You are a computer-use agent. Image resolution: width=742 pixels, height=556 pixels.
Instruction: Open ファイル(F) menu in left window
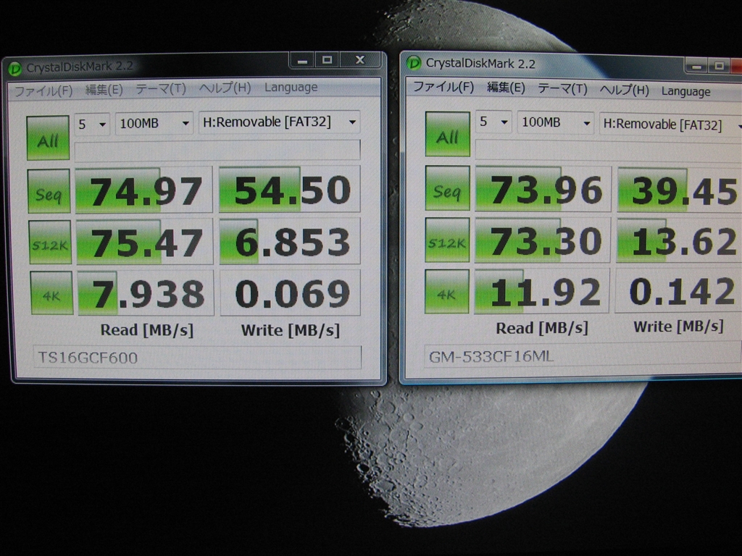[43, 90]
